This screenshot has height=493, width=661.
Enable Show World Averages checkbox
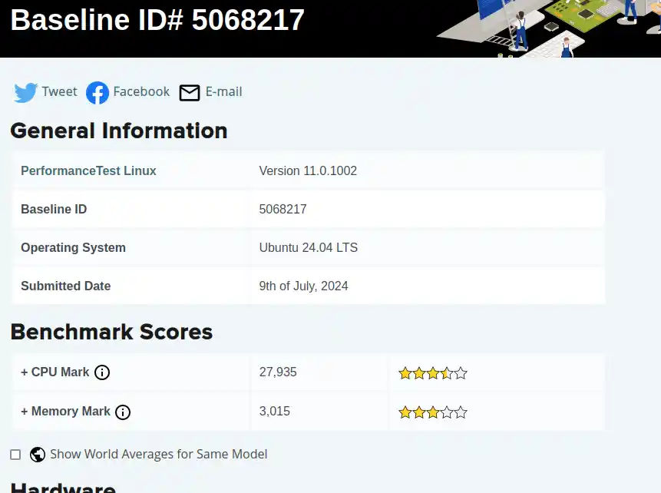[15, 455]
